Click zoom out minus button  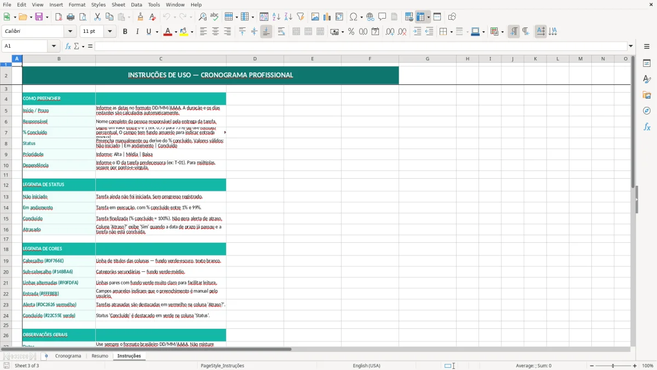pyautogui.click(x=591, y=366)
